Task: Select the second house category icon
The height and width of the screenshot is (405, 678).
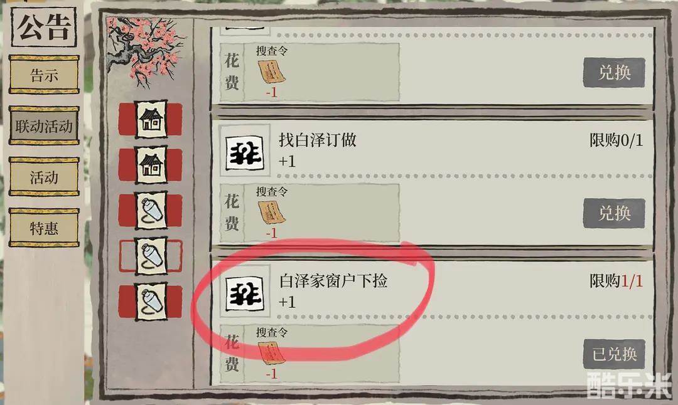Action: 151,165
